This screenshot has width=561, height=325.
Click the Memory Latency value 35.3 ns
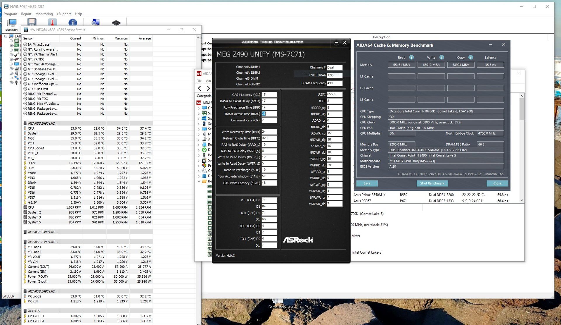[x=490, y=65]
